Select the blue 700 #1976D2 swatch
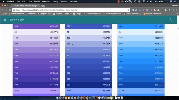 tap(141, 73)
